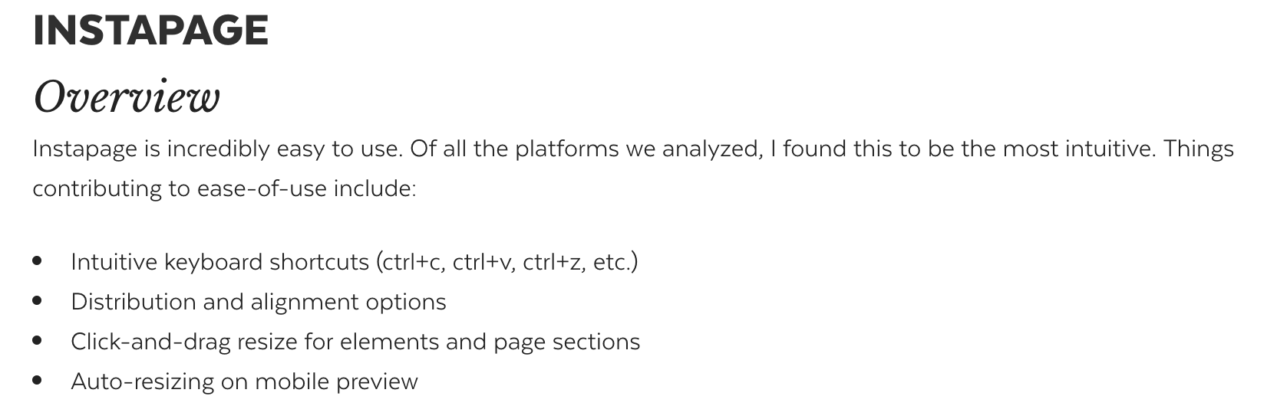Click the word "intuitive." in the paragraph
This screenshot has height=406, width=1277.
1110,149
